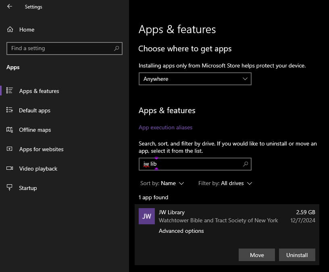Open Home settings page
Image resolution: width=329 pixels, height=272 pixels.
(x=27, y=30)
